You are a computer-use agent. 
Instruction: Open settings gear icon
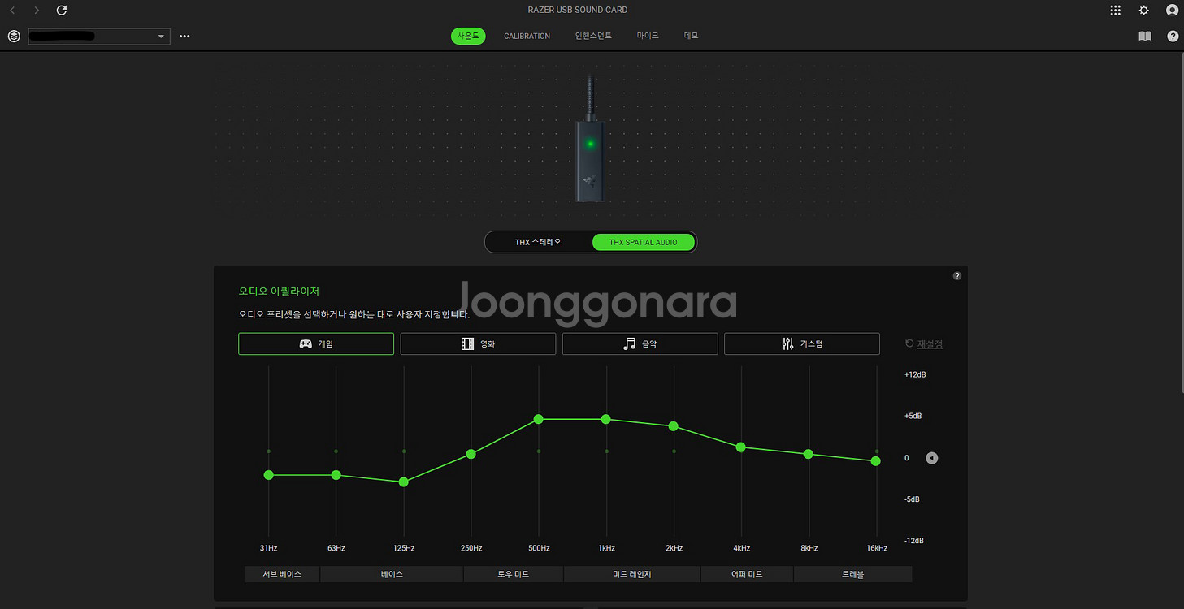click(x=1144, y=11)
